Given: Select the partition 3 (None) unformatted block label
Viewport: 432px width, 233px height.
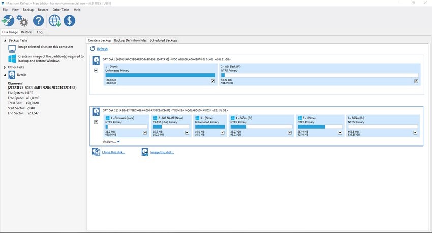Looking at the screenshot, I should pos(207,118).
